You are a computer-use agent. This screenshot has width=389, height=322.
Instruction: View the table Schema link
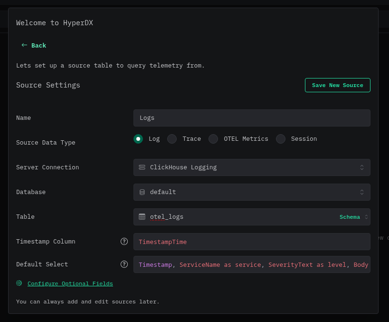[350, 217]
